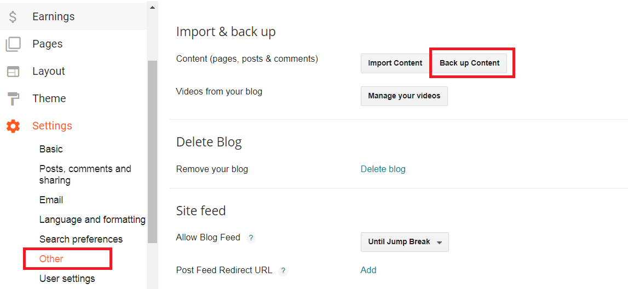Click the Earnings dollar sign icon
The height and width of the screenshot is (289, 628).
tap(13, 17)
